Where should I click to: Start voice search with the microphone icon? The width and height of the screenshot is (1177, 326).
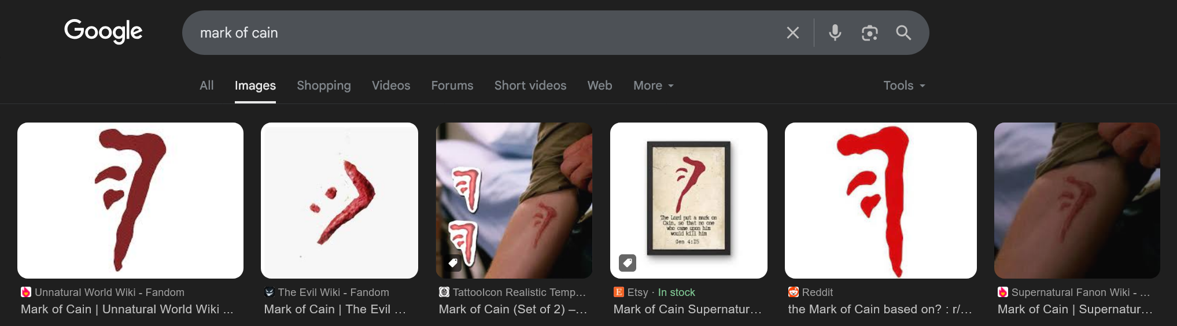click(x=835, y=33)
